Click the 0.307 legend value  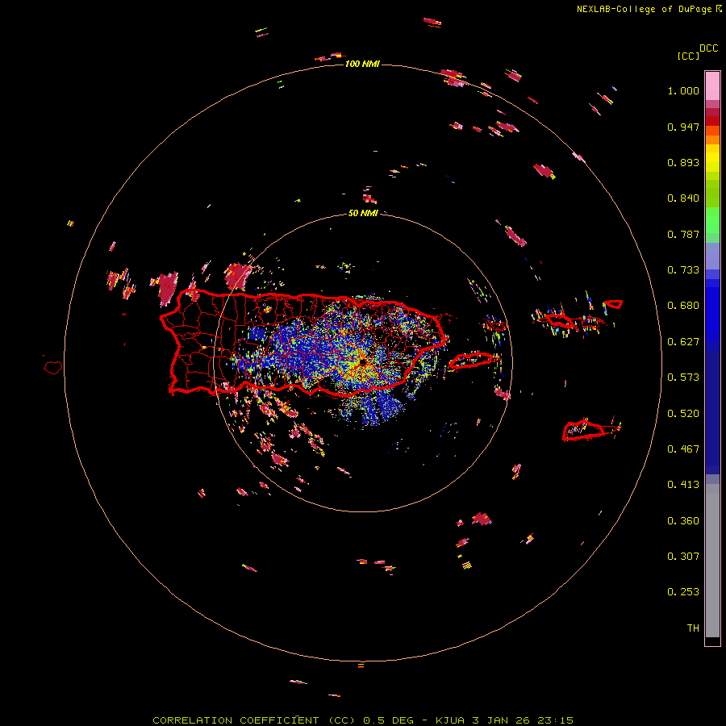tap(683, 557)
